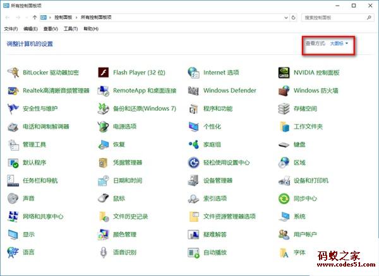The height and width of the screenshot is (276, 379).
Task: Click the 家庭组 icon
Action: (194, 145)
